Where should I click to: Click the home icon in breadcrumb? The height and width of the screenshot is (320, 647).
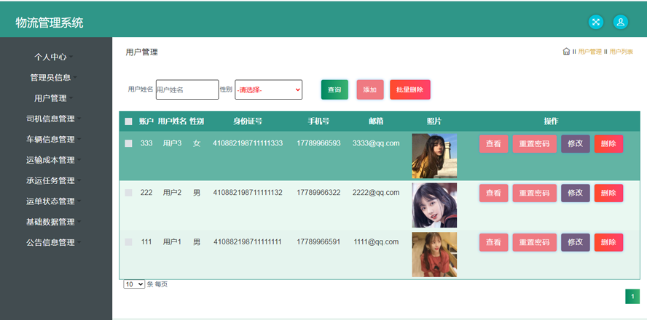[x=567, y=52]
